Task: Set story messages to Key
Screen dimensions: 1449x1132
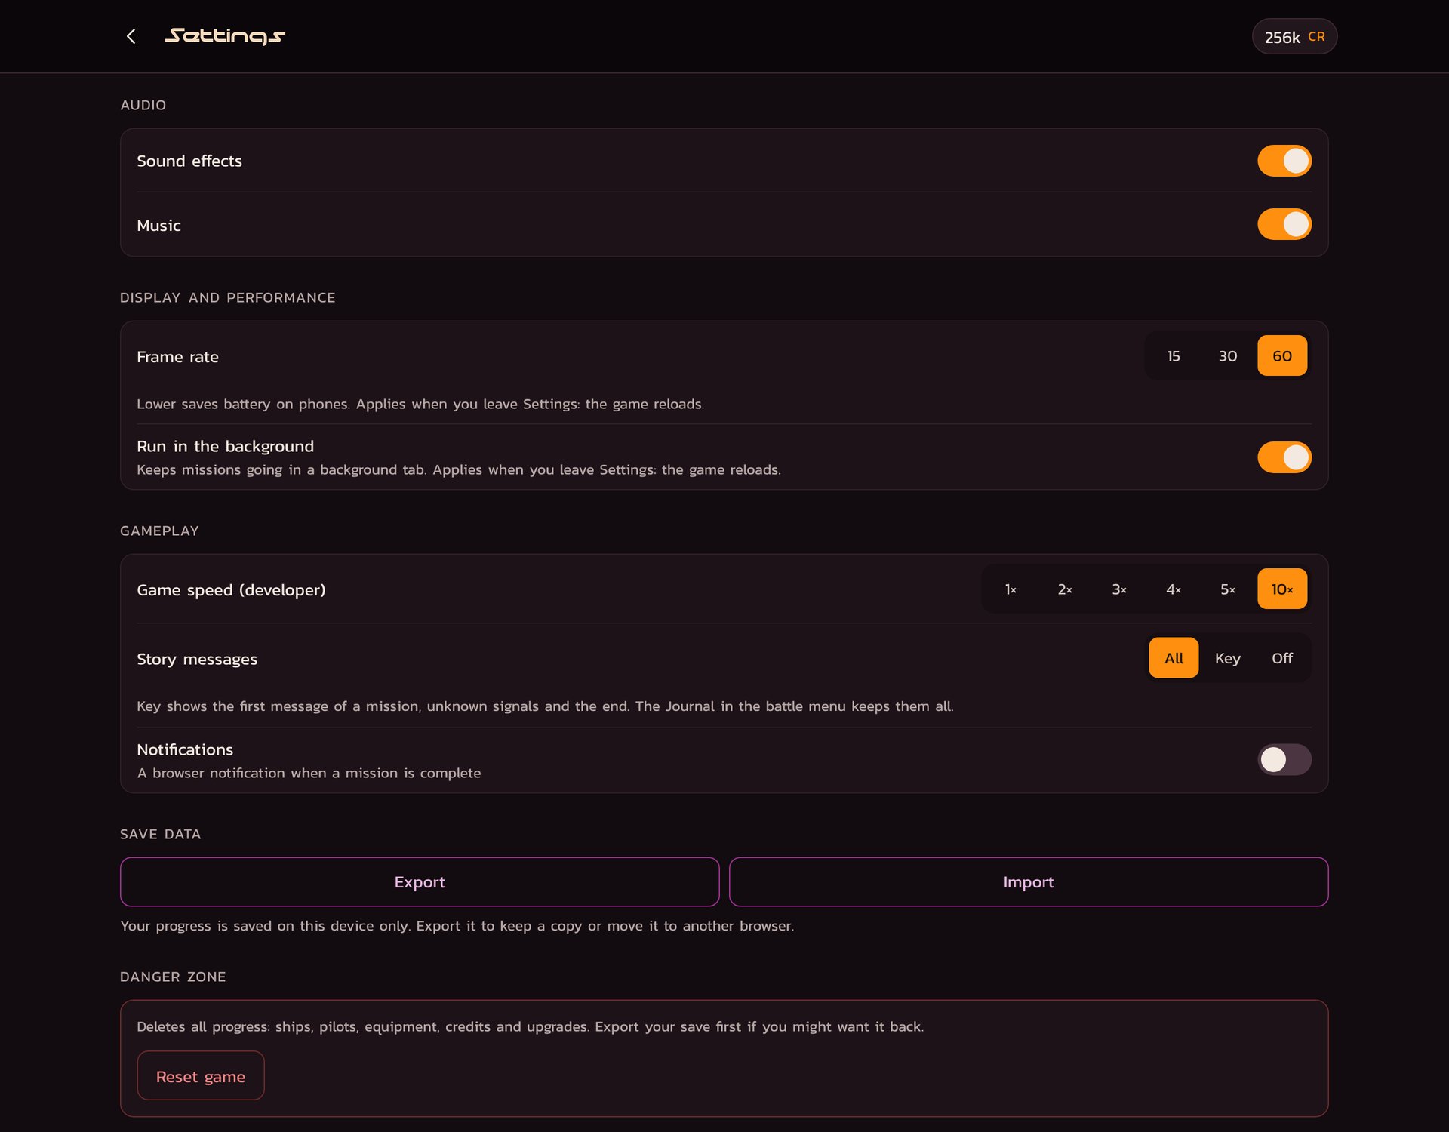Action: pyautogui.click(x=1228, y=658)
